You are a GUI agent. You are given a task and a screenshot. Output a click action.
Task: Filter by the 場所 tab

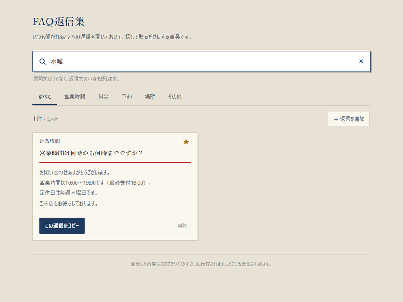150,97
